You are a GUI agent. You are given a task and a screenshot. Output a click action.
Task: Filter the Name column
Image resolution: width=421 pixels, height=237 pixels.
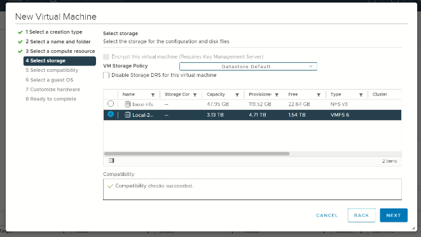[x=153, y=95]
